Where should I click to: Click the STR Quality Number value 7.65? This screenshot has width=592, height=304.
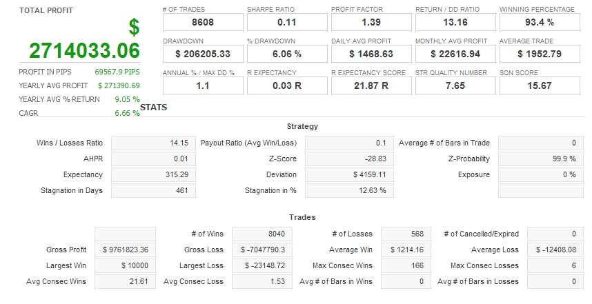[454, 85]
